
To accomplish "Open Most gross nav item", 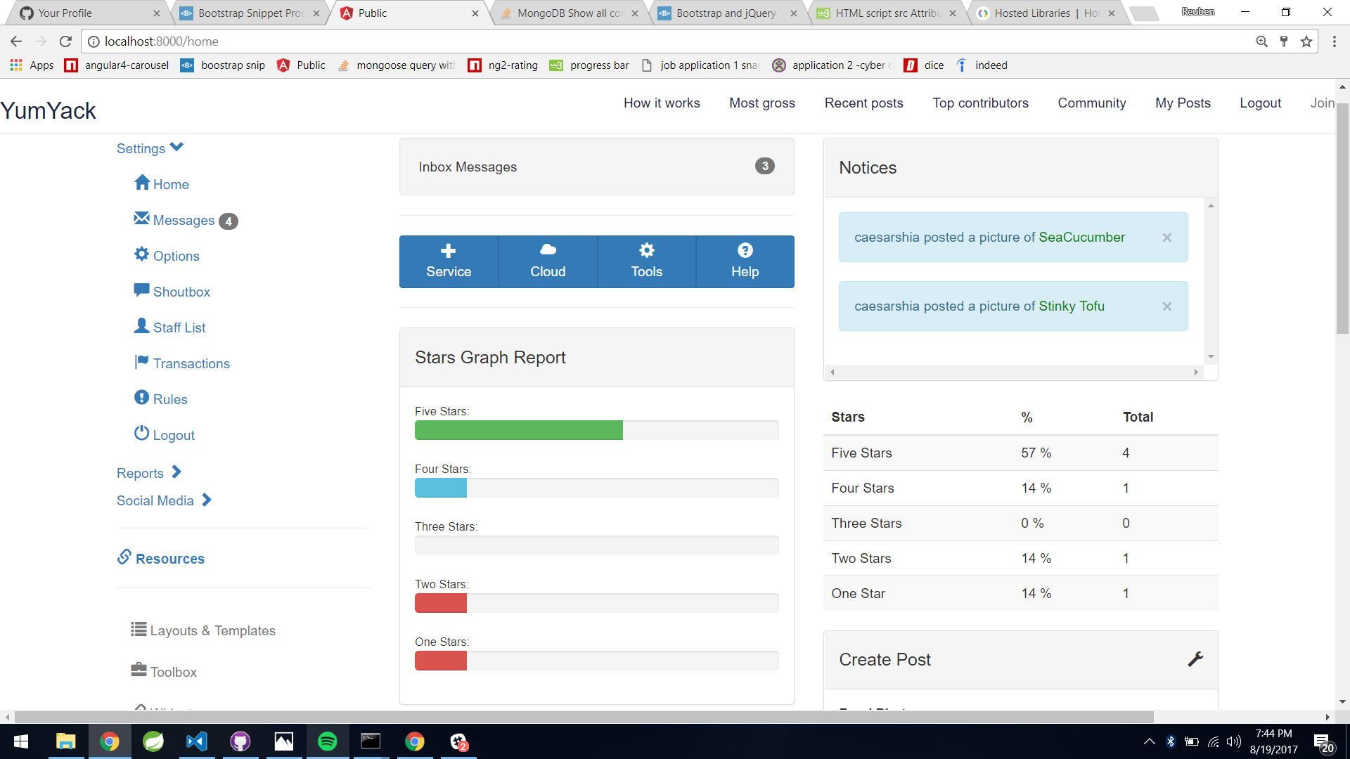I will 762,103.
